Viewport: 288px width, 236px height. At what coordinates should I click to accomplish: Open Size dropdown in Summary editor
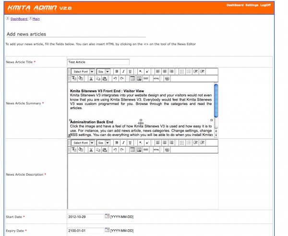(x=103, y=71)
